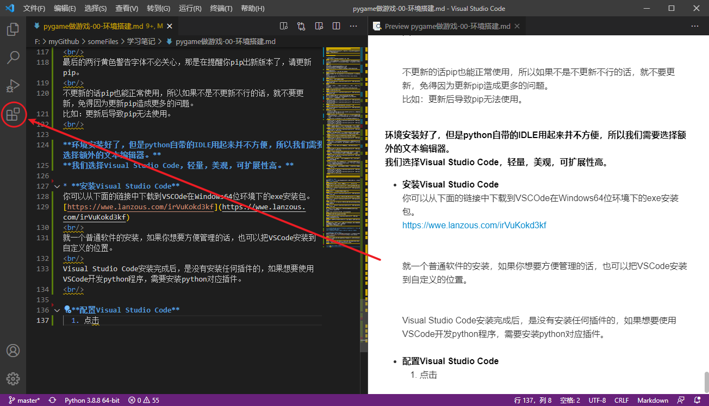Click 行 137, 列 8 cursor position
Viewport: 709px width, 406px height.
[533, 401]
